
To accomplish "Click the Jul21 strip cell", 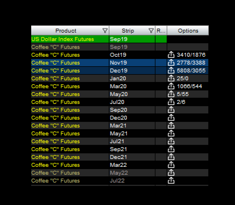I will click(x=132, y=141).
